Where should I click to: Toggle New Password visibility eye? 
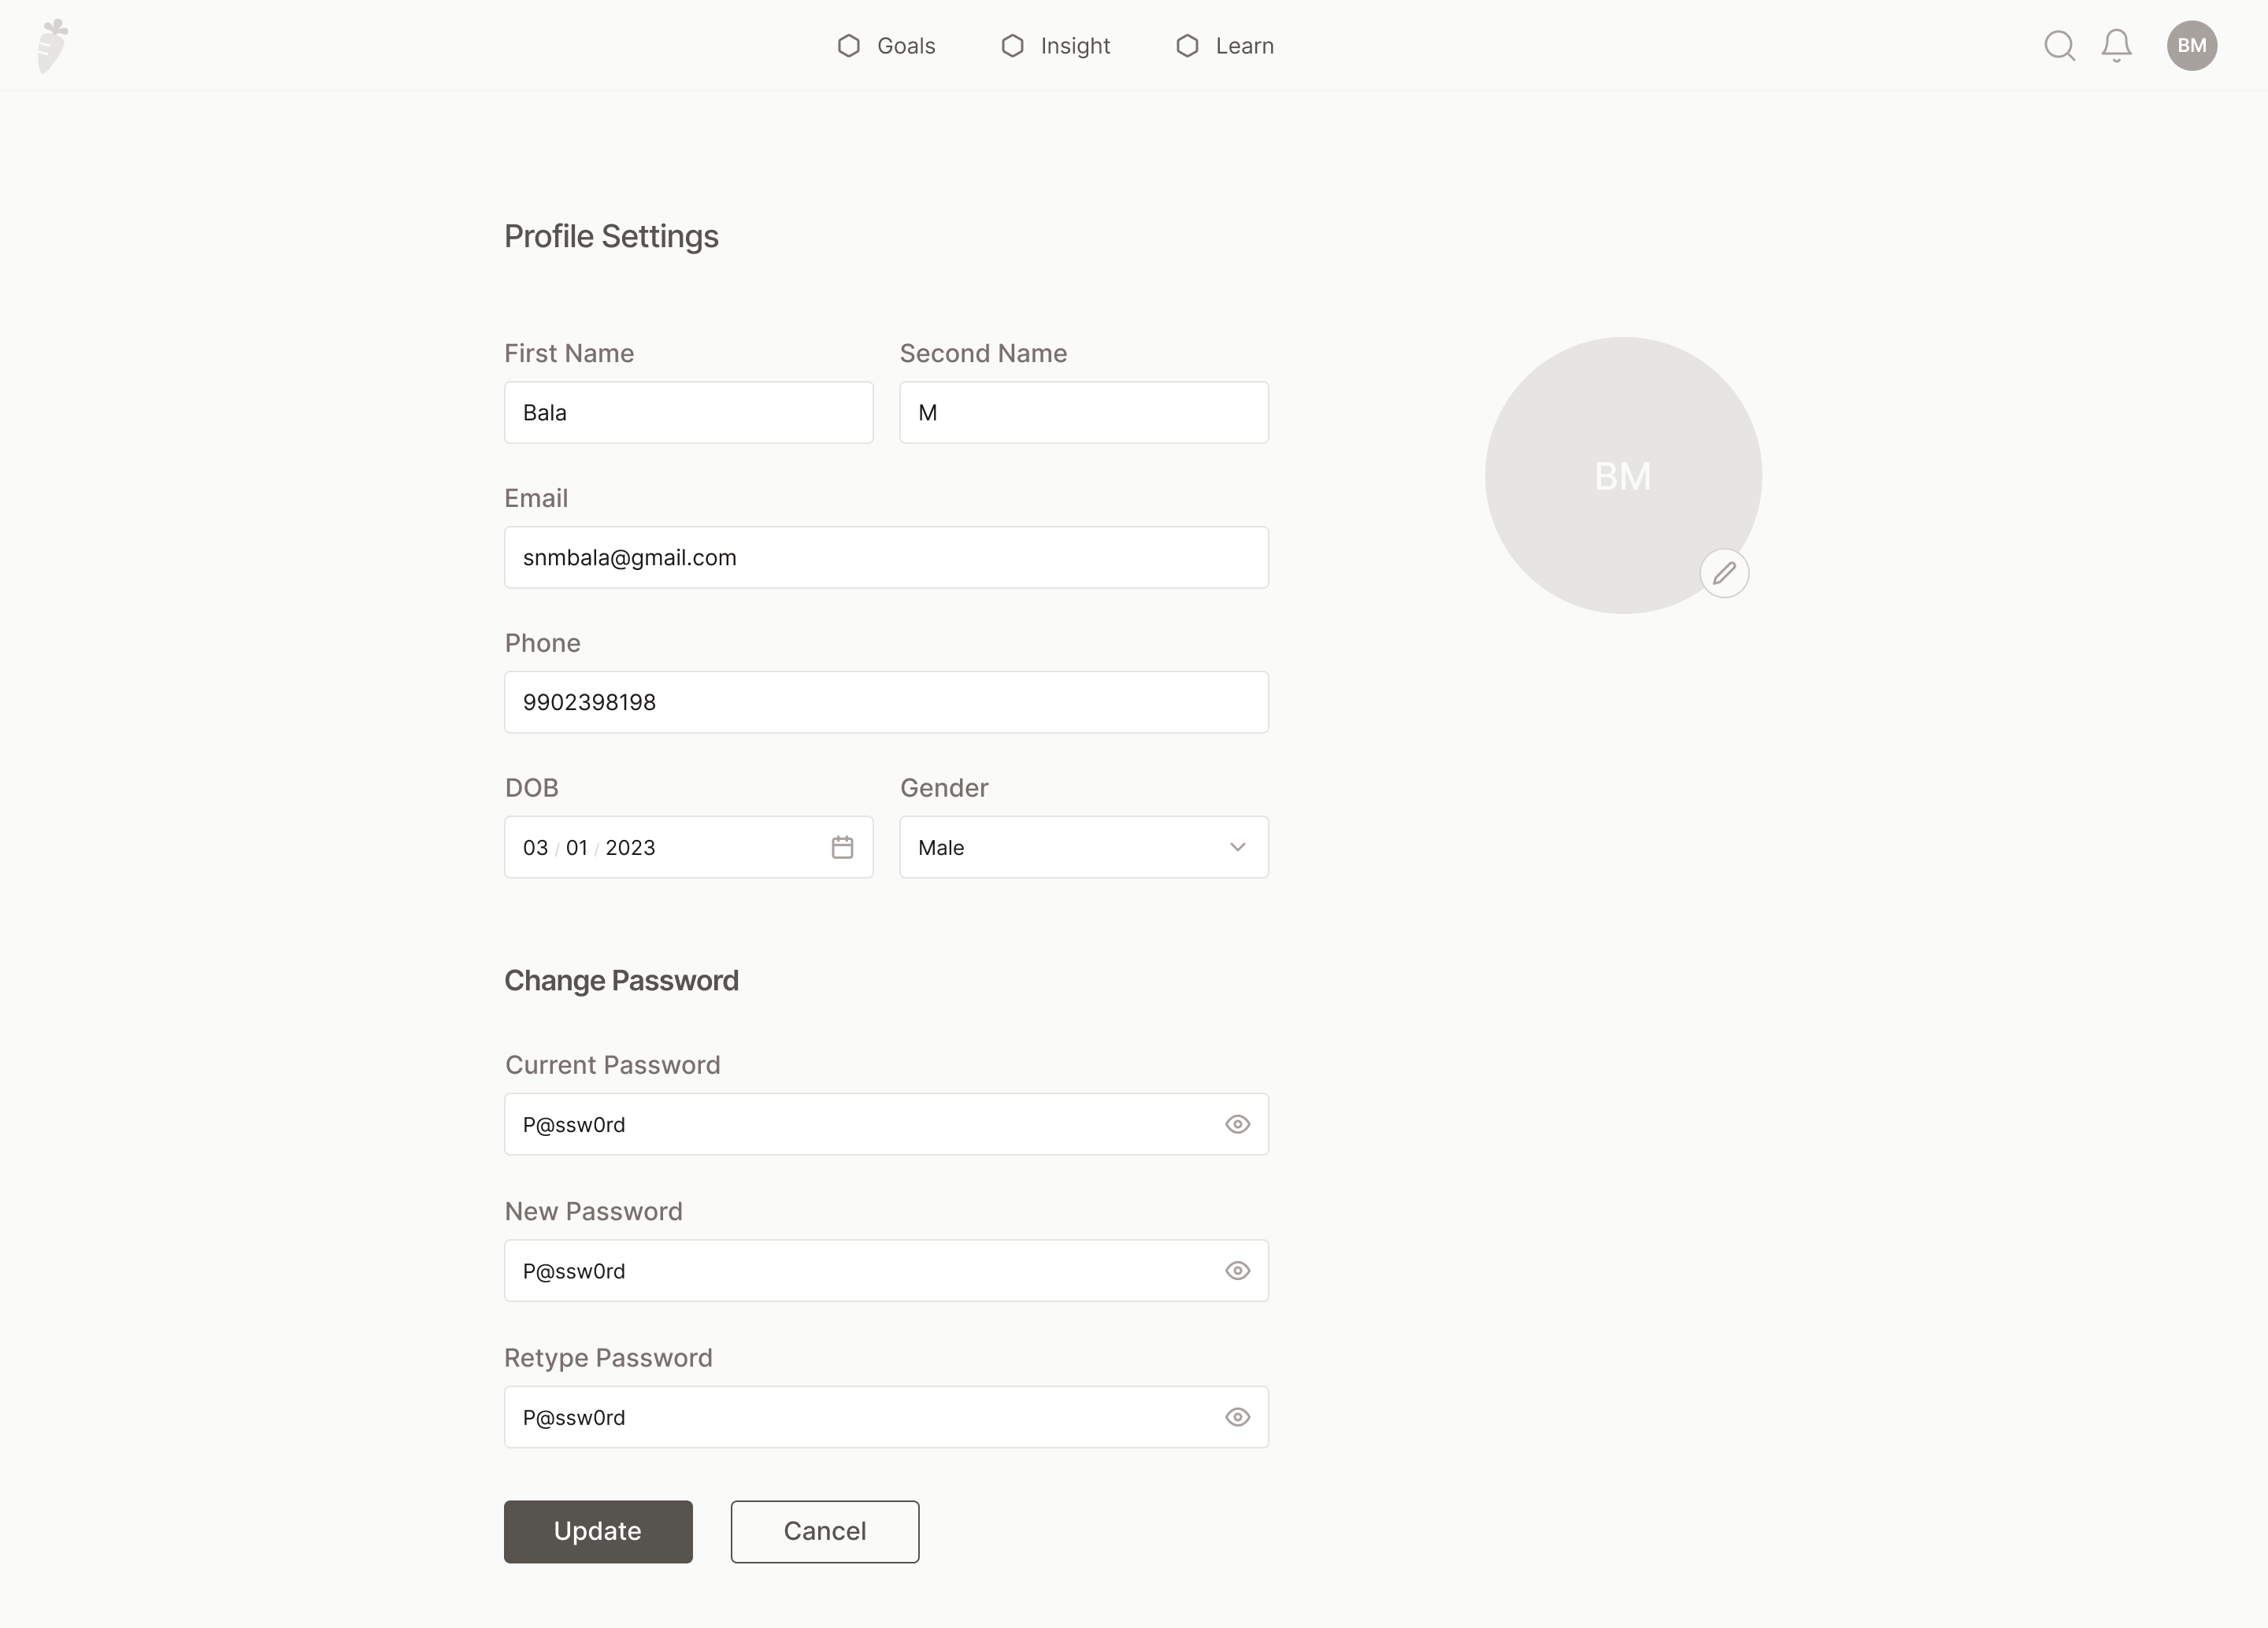click(x=1237, y=1271)
